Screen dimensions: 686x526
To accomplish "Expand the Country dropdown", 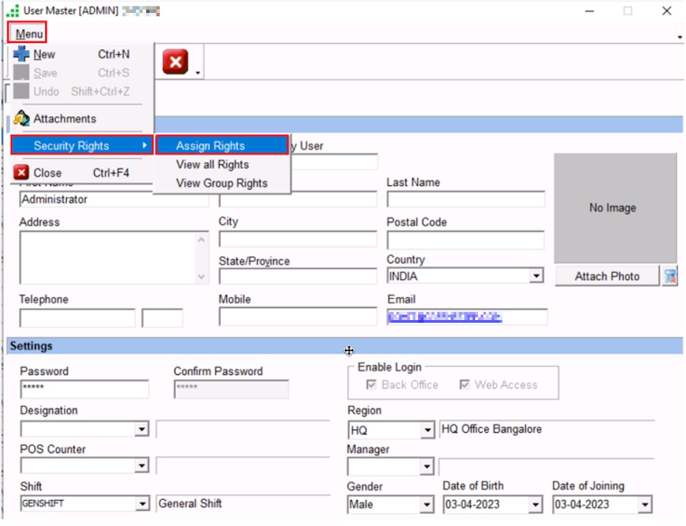I will (x=535, y=276).
